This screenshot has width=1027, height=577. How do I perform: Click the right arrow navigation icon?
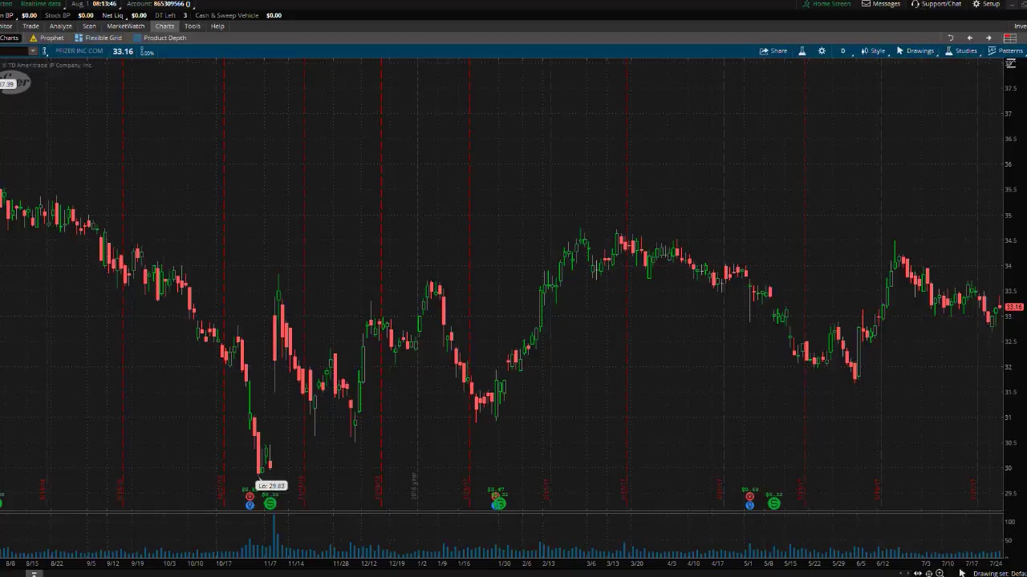pyautogui.click(x=988, y=38)
